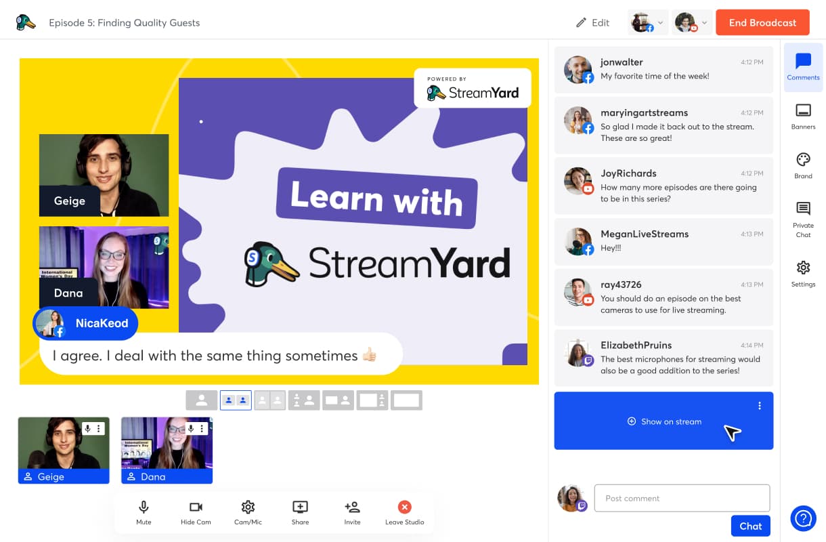This screenshot has height=542, width=826.
Task: Toggle microphone on Geige's thumbnail
Action: [x=87, y=429]
